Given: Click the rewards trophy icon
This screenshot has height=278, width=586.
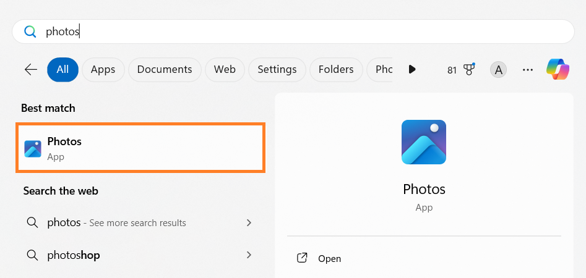Looking at the screenshot, I should (x=468, y=69).
